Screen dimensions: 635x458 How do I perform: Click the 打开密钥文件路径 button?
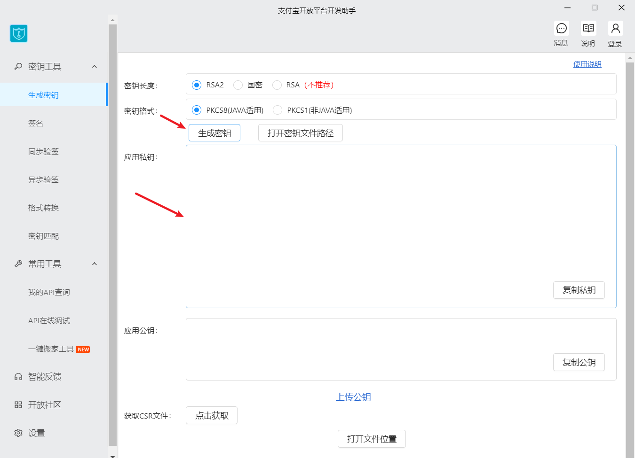coord(301,133)
